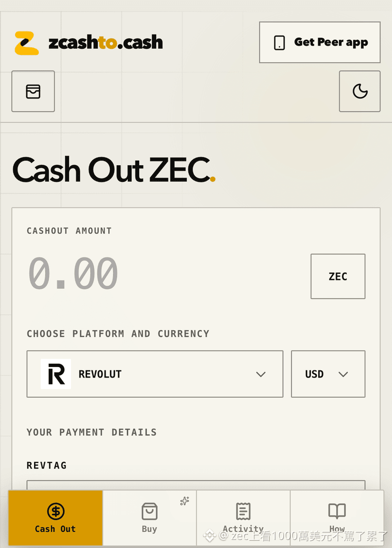This screenshot has width=392, height=548.
Task: Switch to the Cash Out tab
Action: point(55,518)
